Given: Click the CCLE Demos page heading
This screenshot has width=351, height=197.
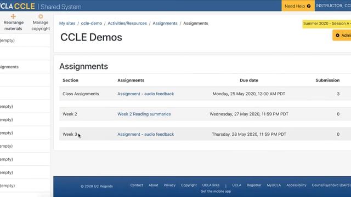Looking at the screenshot, I should click(x=92, y=37).
